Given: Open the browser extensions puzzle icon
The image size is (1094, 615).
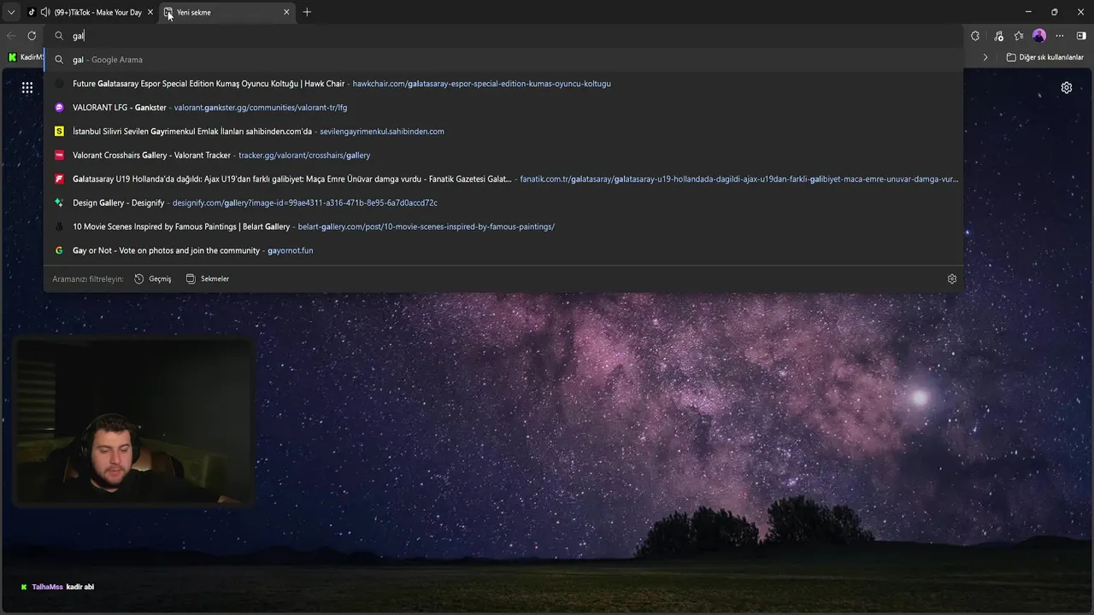Looking at the screenshot, I should [x=975, y=36].
